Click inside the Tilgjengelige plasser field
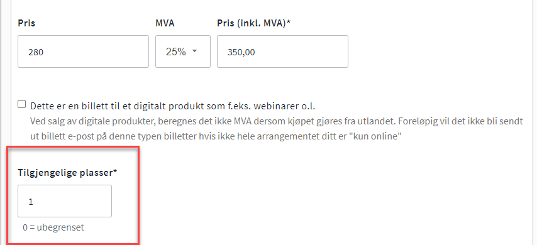Viewport: 537px width, 245px height. click(65, 201)
